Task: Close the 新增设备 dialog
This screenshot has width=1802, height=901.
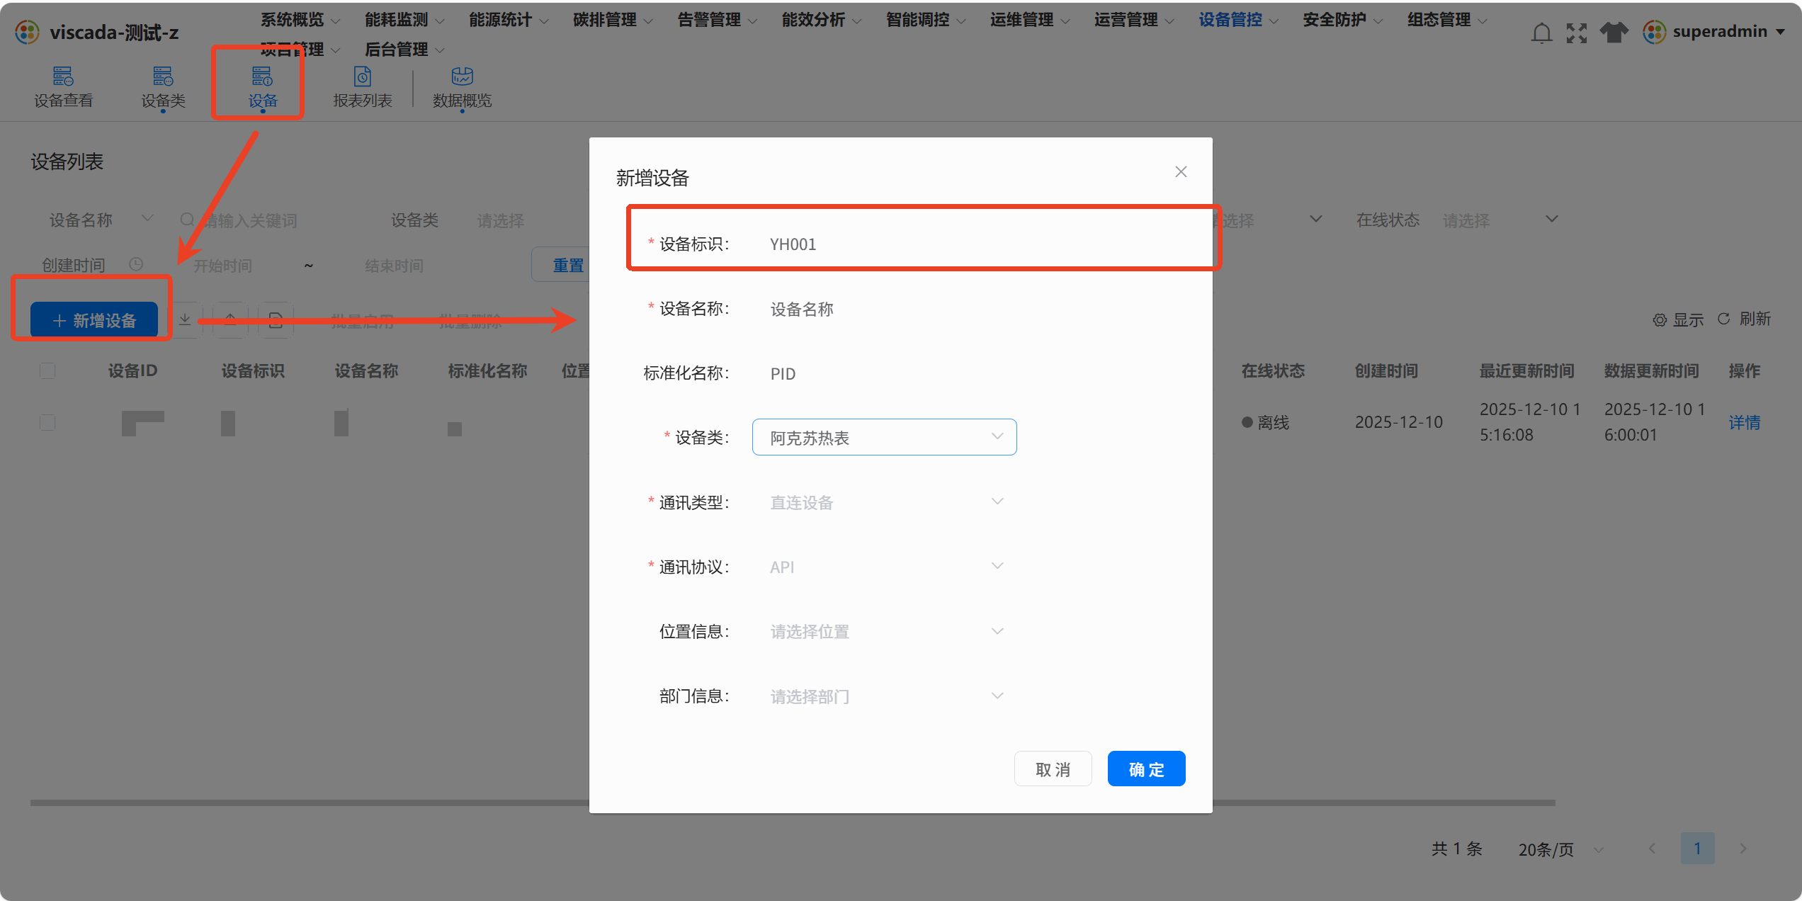Action: click(1181, 171)
